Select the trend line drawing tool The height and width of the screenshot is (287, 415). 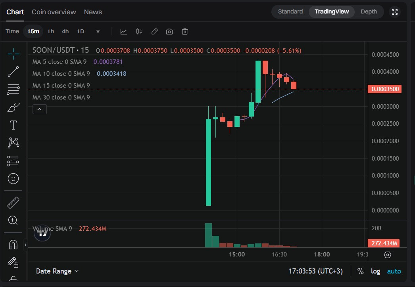(x=13, y=72)
